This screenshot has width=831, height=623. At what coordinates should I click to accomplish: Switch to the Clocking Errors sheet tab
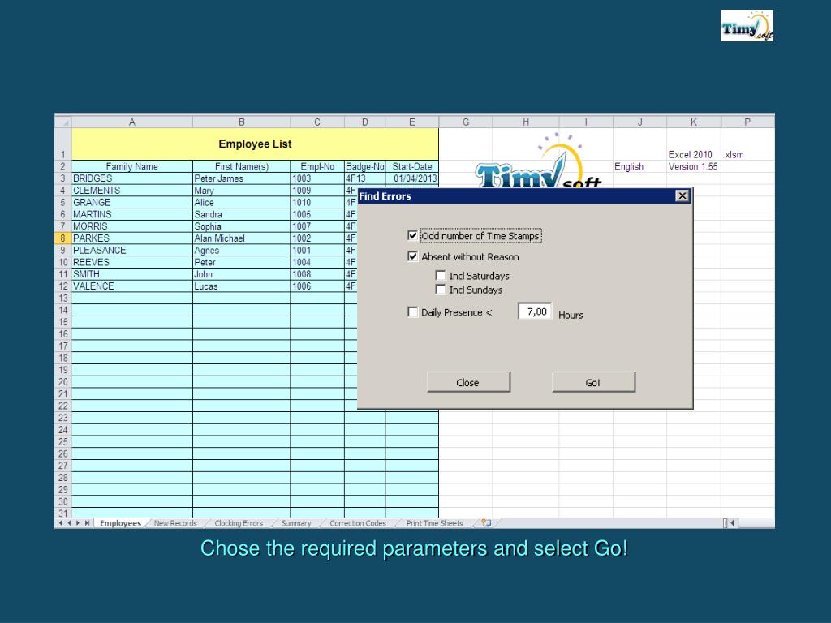pyautogui.click(x=239, y=523)
